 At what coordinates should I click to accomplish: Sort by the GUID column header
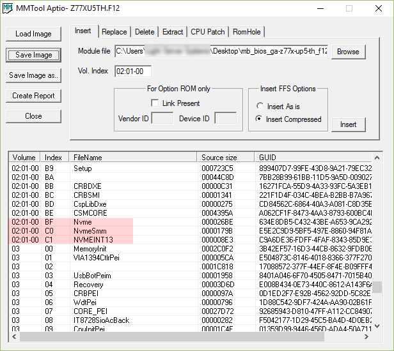(x=313, y=158)
